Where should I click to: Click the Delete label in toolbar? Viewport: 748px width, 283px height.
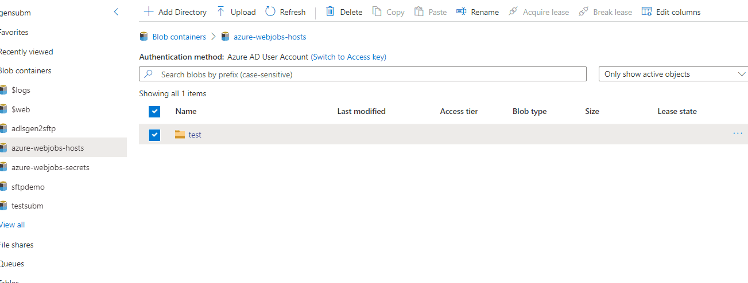[351, 12]
